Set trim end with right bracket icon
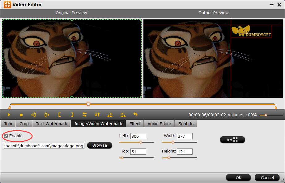 pyautogui.click(x=72, y=115)
